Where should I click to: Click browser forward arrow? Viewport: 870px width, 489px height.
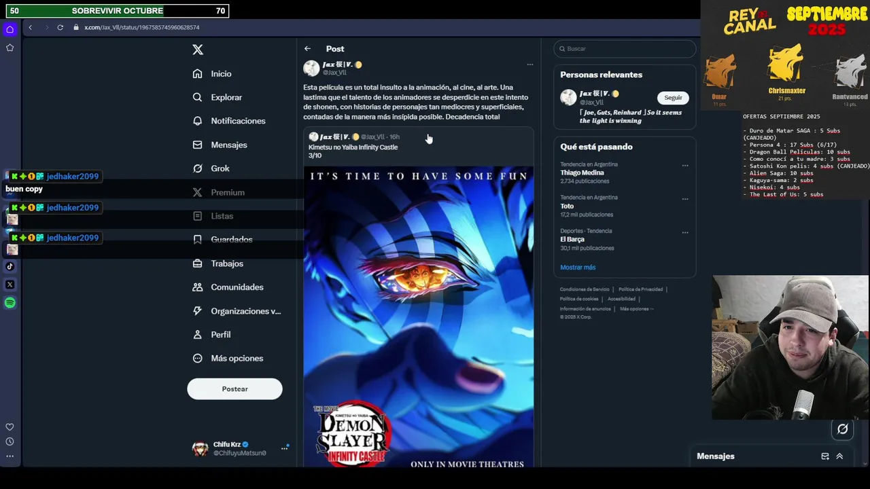coord(46,27)
